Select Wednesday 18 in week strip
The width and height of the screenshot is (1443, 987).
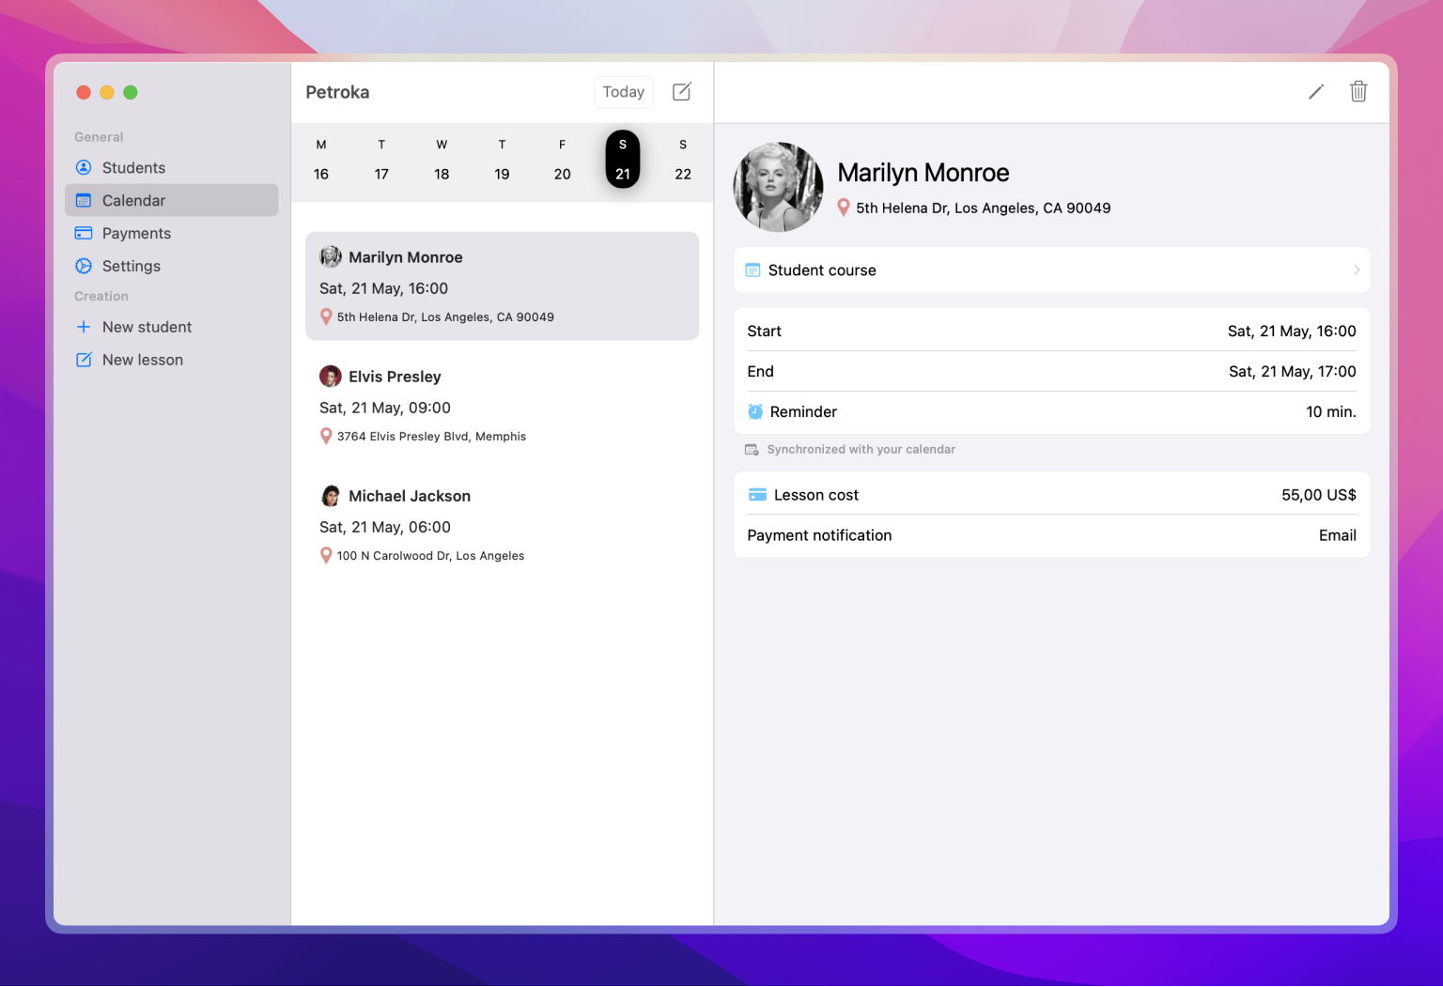click(442, 160)
